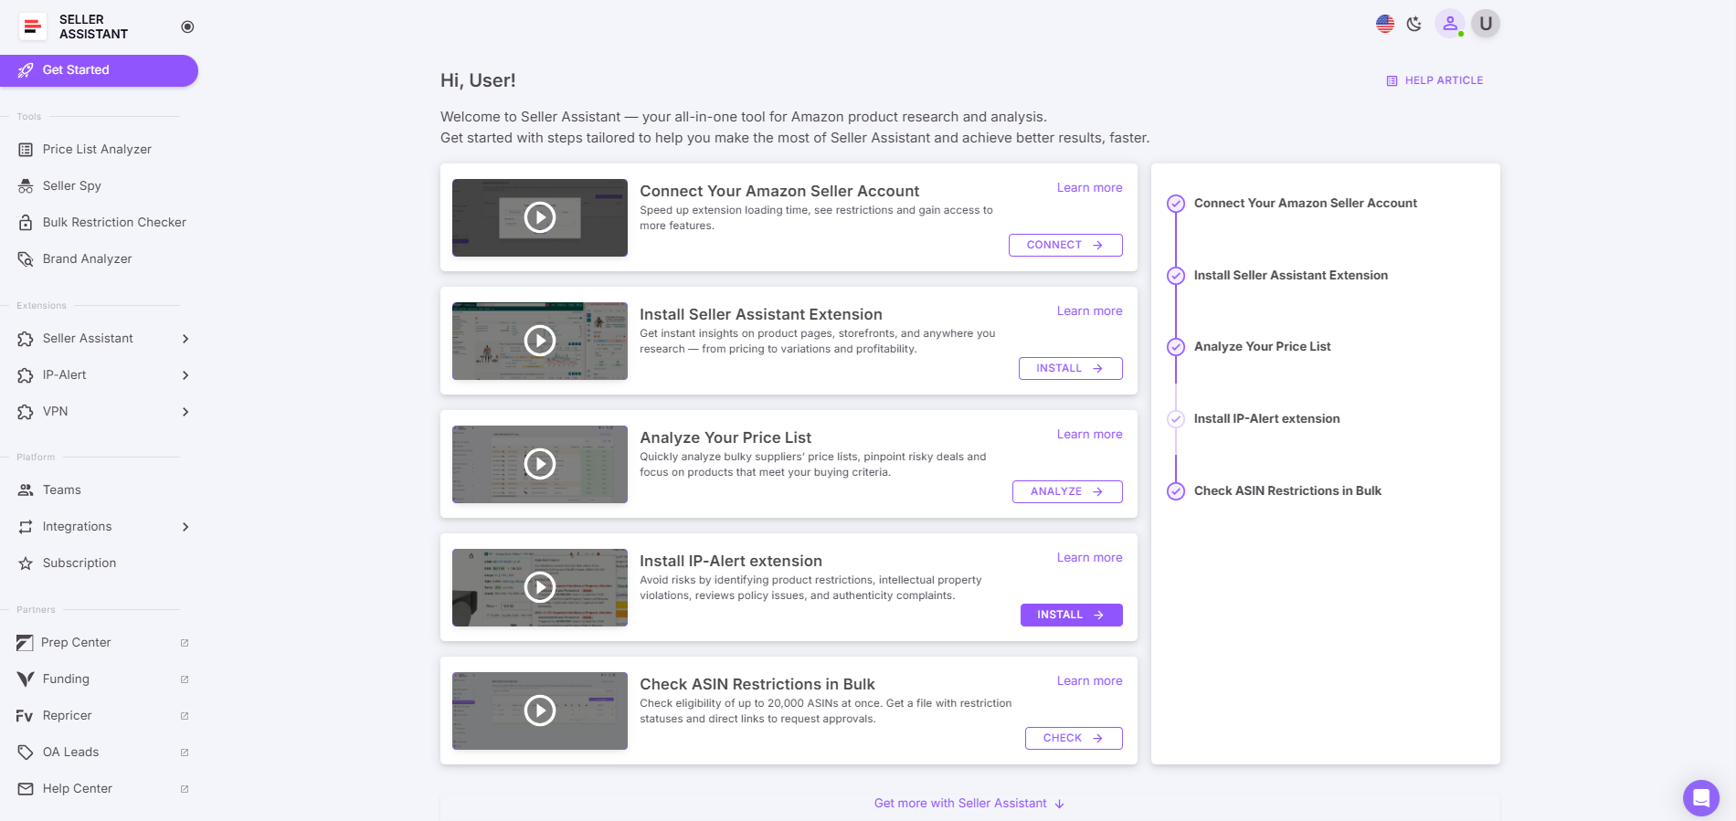Open Price List Analyzer tool

point(99,149)
